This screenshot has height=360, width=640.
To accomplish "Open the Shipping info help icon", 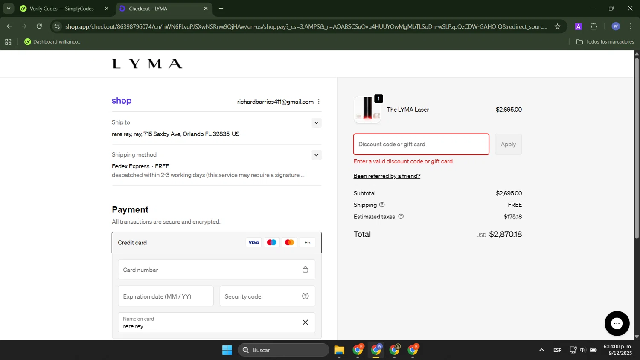I will coord(382,205).
